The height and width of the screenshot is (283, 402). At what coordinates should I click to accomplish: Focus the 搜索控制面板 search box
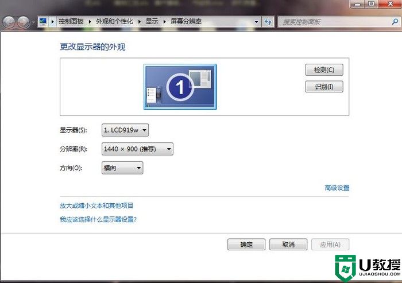[336, 22]
